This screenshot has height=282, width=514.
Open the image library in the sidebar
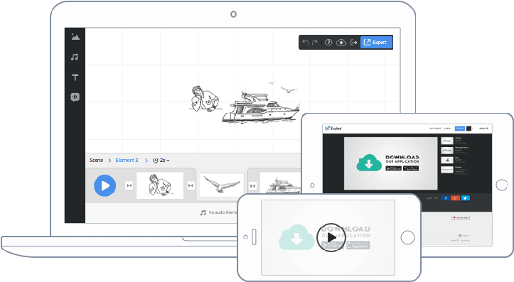coord(75,37)
